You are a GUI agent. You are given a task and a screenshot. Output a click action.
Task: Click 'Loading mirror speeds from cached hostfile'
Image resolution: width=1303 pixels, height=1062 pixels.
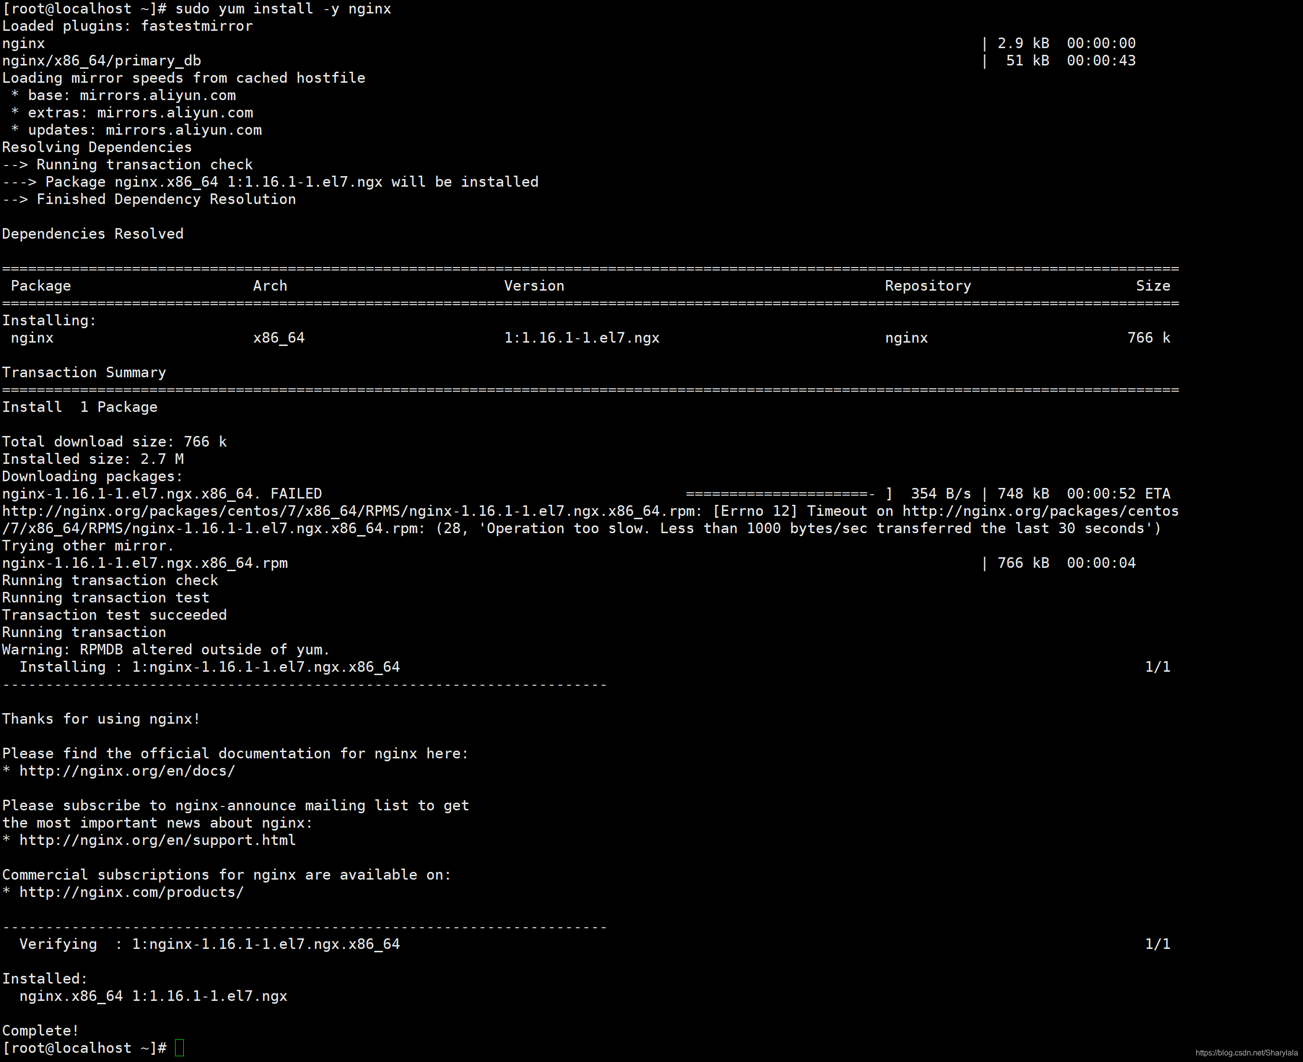pos(183,78)
